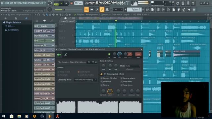
Task: Open the PATTERNS menu
Action: [18, 3]
